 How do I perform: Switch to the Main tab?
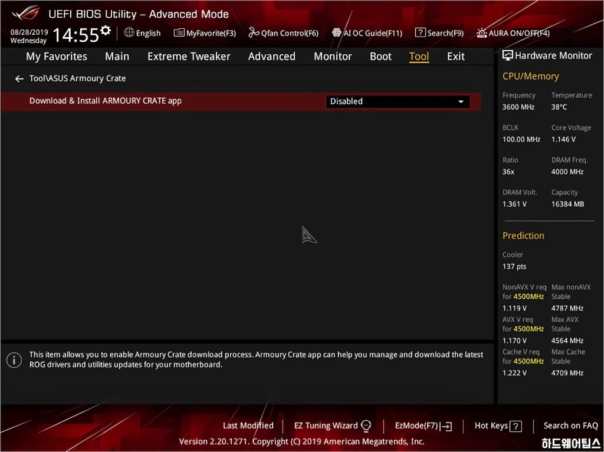tap(117, 56)
